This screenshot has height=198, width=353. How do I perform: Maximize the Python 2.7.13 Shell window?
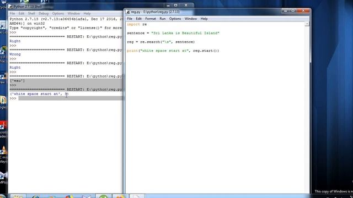pos(176,5)
